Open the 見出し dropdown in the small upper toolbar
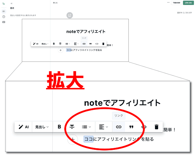Screen dimensions: 195x168 coord(45,44)
